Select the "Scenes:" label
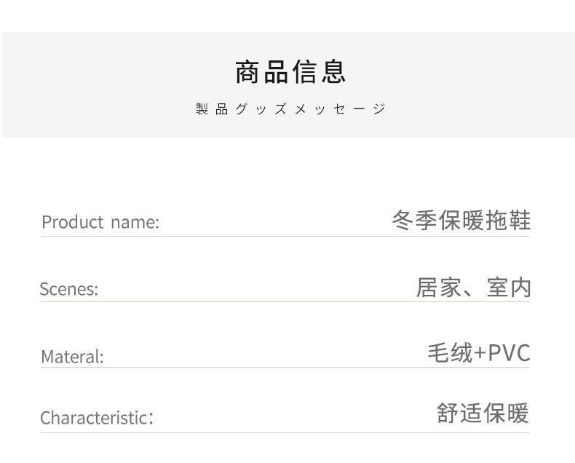The width and height of the screenshot is (575, 463). pyautogui.click(x=68, y=289)
